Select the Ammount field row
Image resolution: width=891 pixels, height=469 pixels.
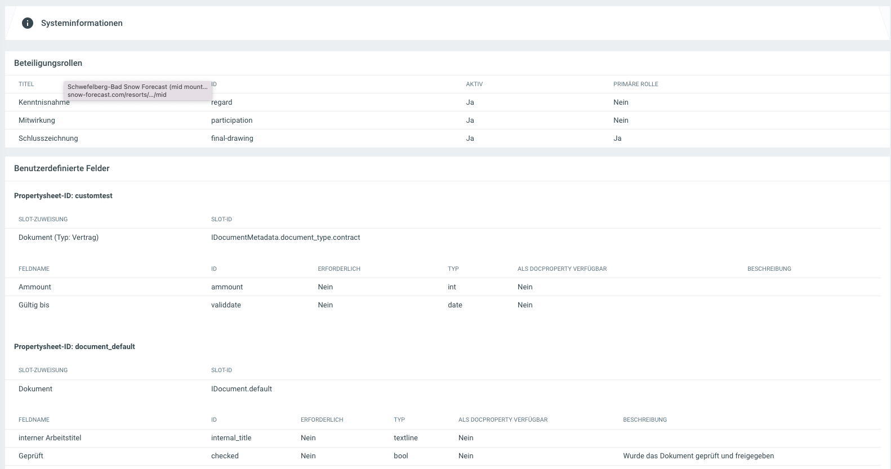coord(35,287)
